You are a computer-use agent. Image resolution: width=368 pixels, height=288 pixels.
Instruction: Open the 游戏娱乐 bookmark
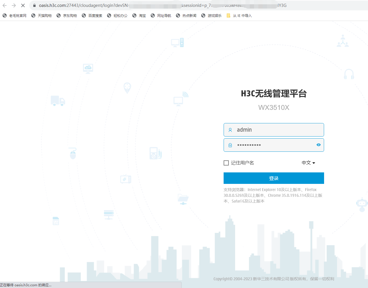[x=211, y=16]
